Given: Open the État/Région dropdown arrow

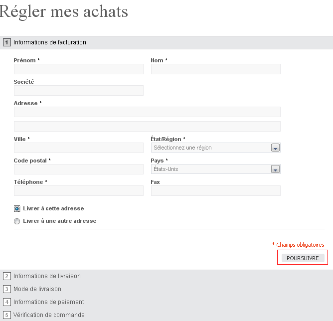Looking at the screenshot, I should click(275, 148).
